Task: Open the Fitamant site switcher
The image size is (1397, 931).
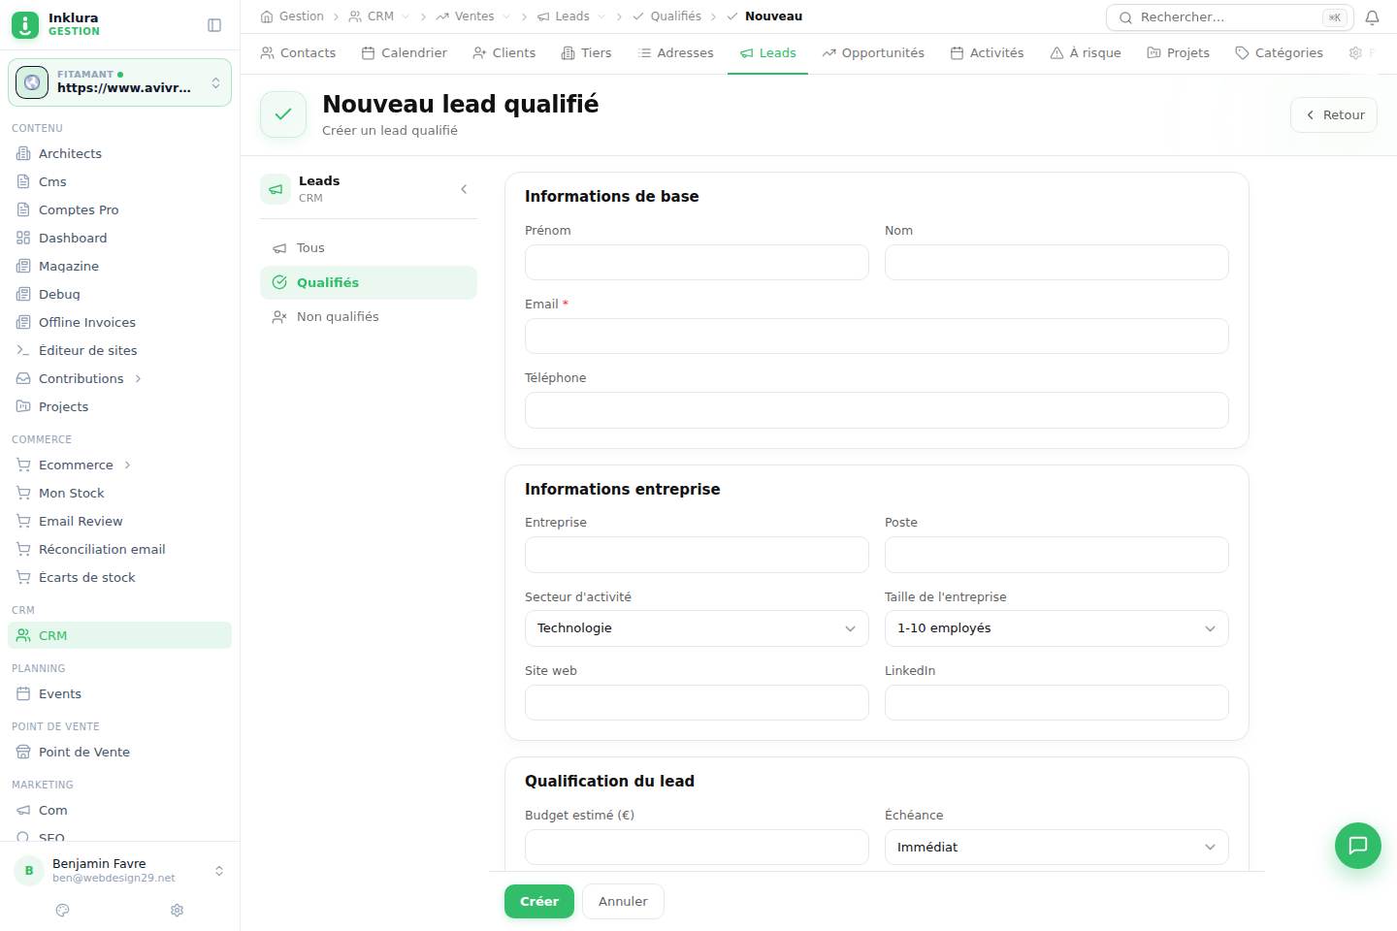Action: (x=120, y=82)
